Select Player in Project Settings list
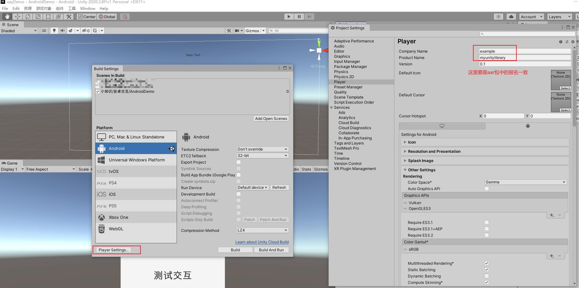This screenshot has height=288, width=579. (x=362, y=82)
